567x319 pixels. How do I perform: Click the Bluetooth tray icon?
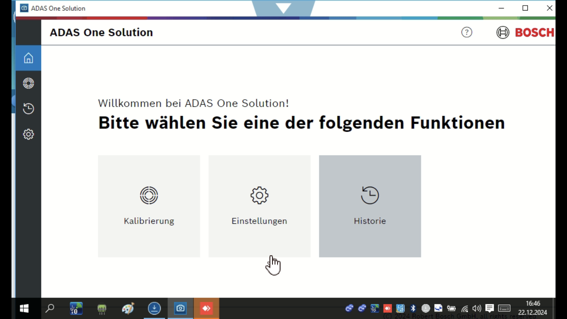click(413, 308)
